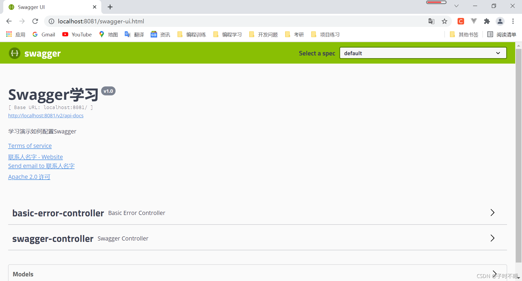The width and height of the screenshot is (522, 281).
Task: Click the 学习演示如何配置Swagger description
Action: [42, 132]
